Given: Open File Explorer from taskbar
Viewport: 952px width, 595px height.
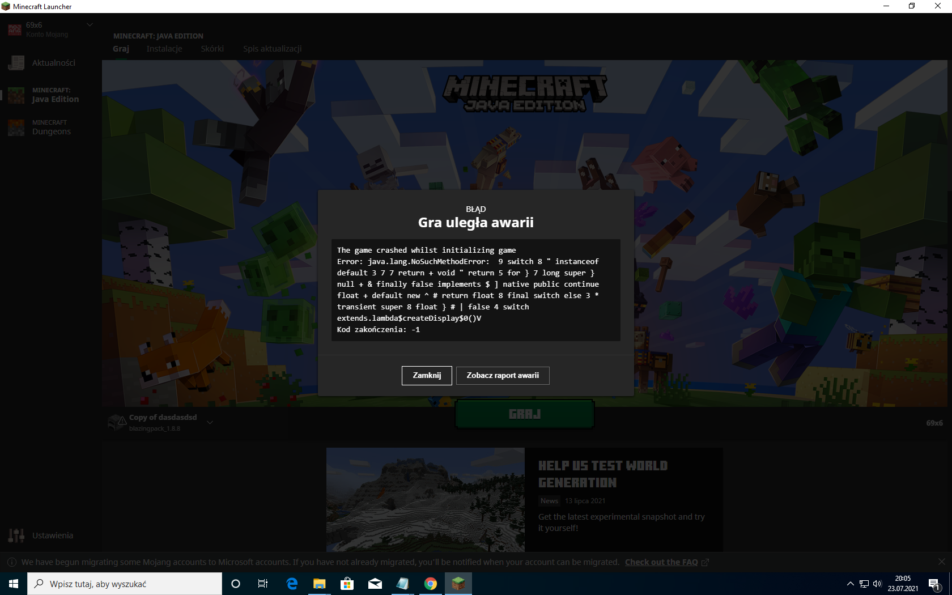Looking at the screenshot, I should tap(320, 584).
